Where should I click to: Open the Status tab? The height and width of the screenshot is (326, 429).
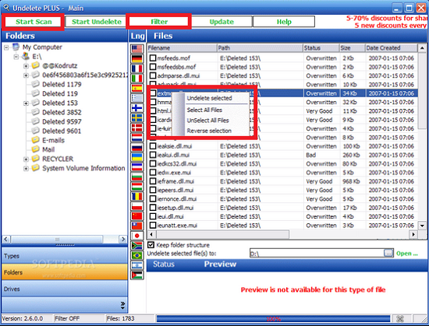coord(164,264)
